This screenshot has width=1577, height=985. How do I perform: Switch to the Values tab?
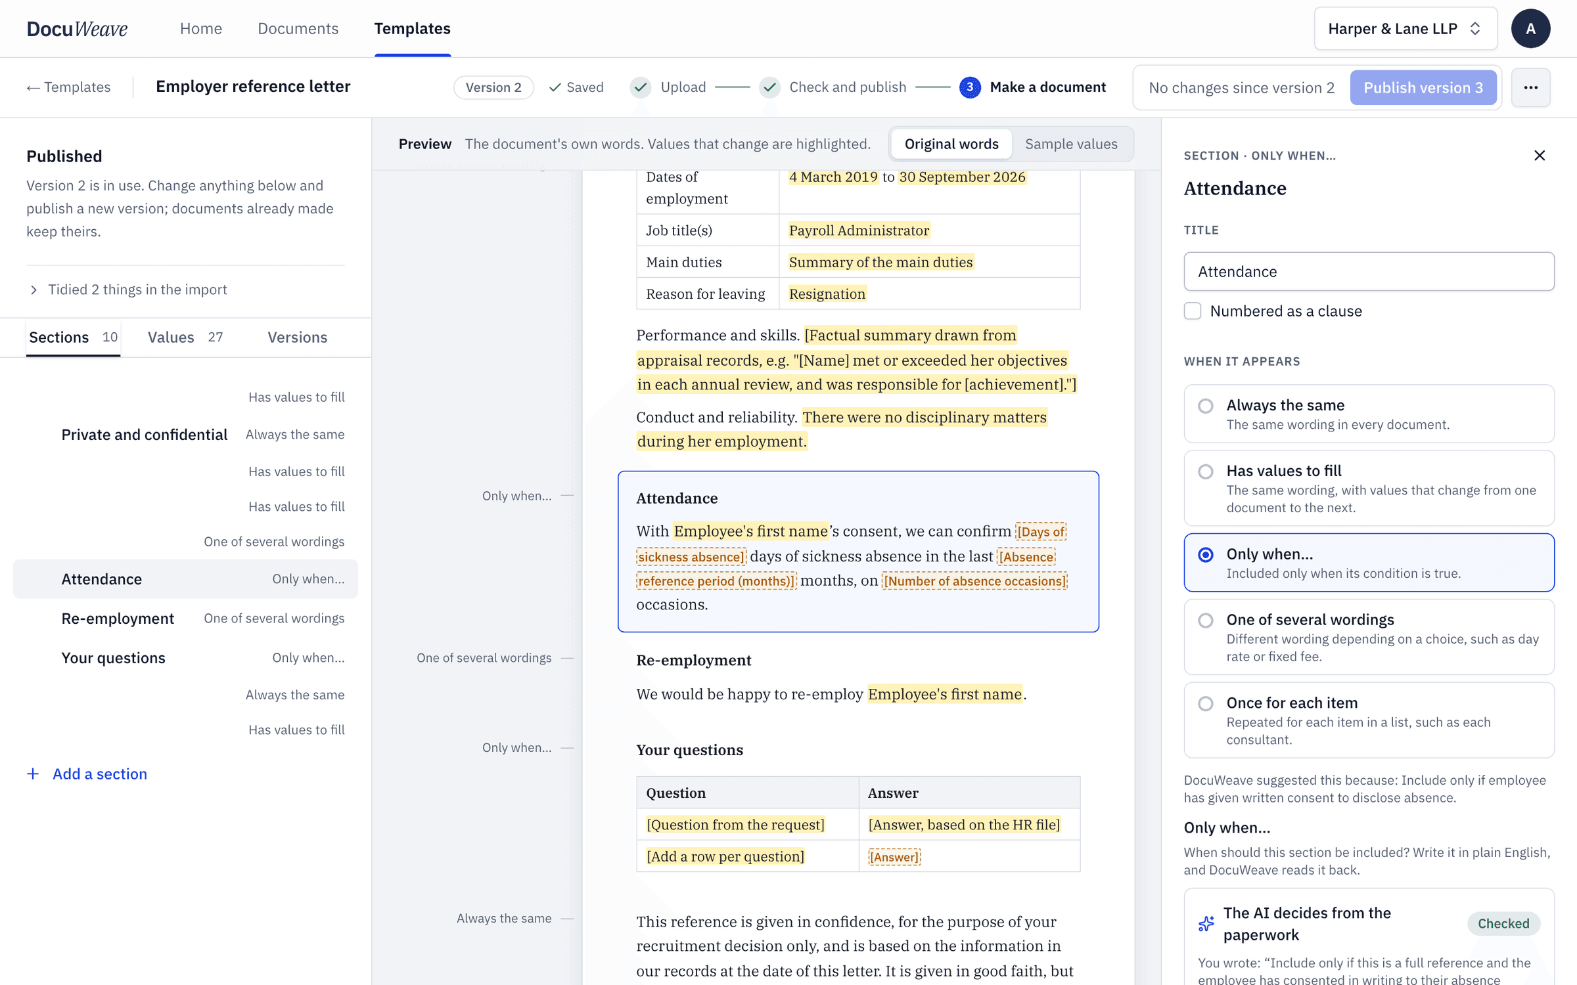(x=185, y=338)
